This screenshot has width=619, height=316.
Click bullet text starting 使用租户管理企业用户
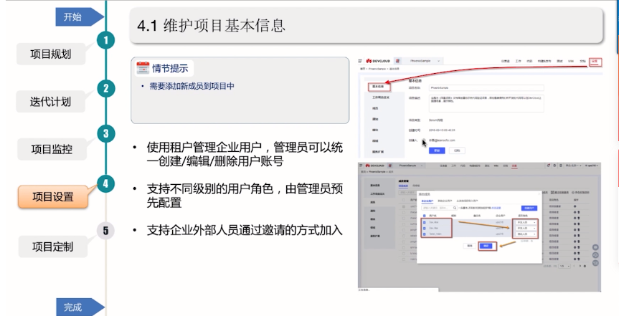(245, 154)
